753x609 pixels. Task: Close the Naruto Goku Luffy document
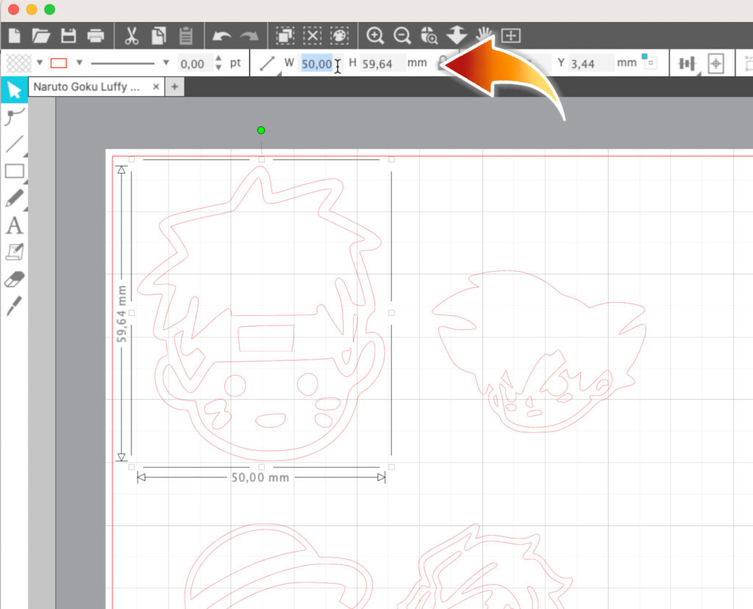[x=154, y=87]
